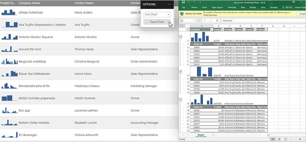
Task: Collapse the ANATR outline group with minus button
Action: [x=181, y=72]
